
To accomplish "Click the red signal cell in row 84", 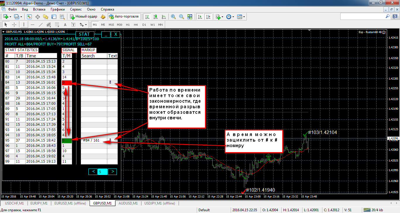I will click(66, 83).
